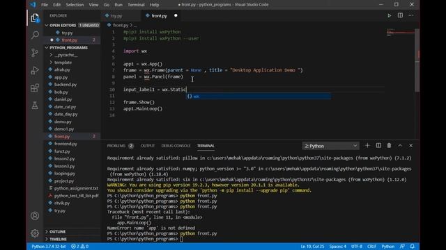Open the View menu
446x250 pixels.
pos(93,5)
